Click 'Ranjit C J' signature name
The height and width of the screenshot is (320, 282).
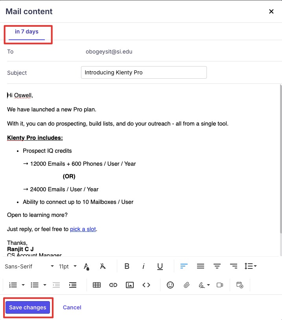click(20, 249)
